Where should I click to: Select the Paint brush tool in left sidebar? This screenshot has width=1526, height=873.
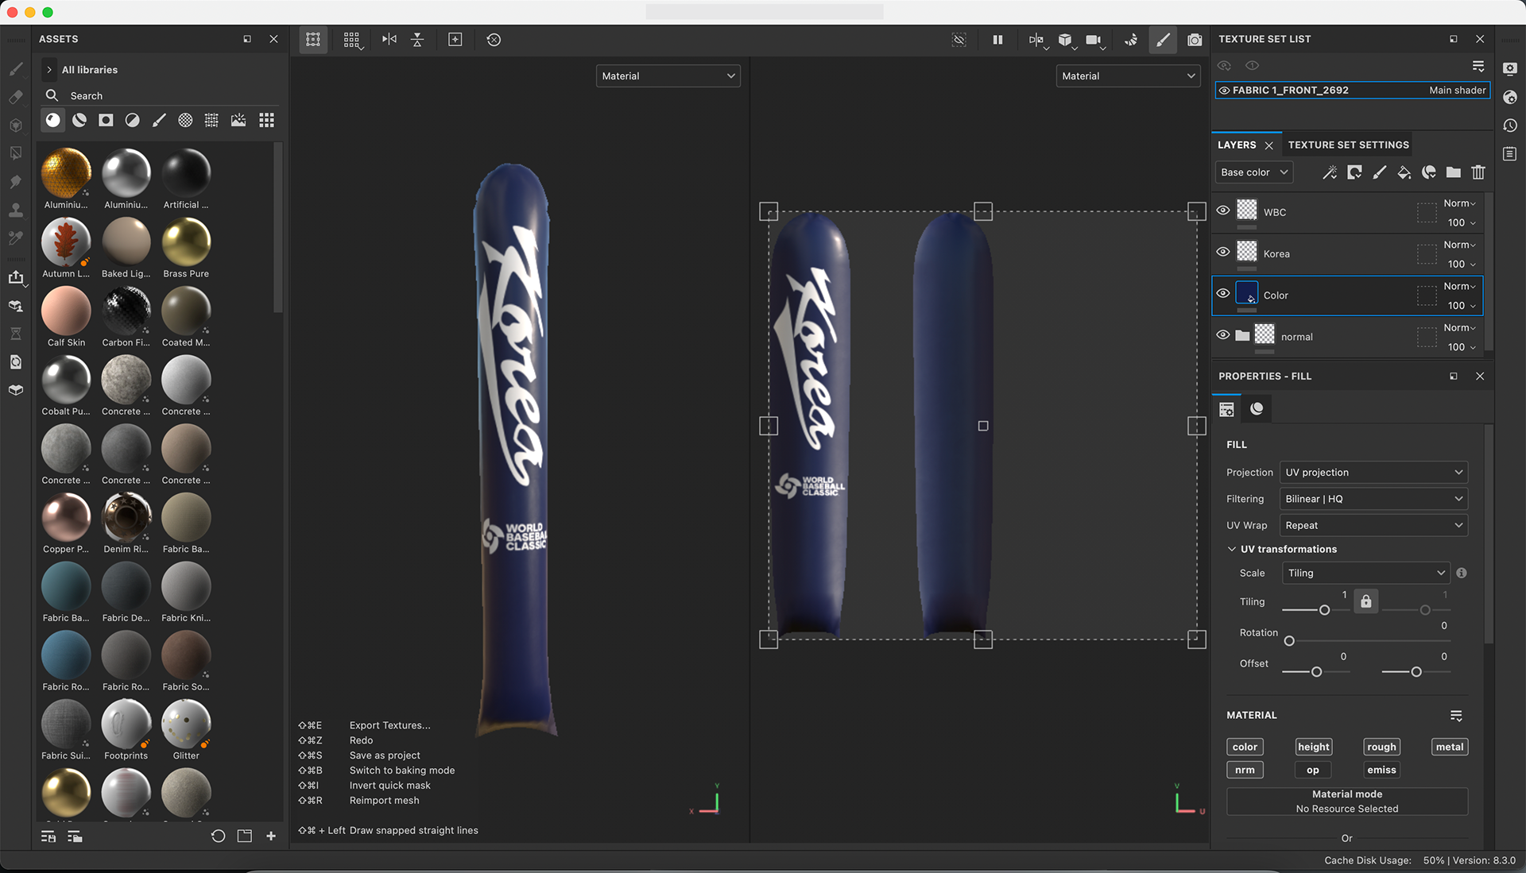tap(16, 69)
